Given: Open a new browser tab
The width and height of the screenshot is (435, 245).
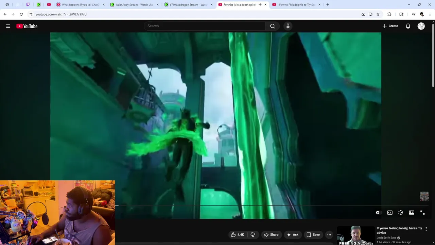Looking at the screenshot, I should [x=328, y=5].
